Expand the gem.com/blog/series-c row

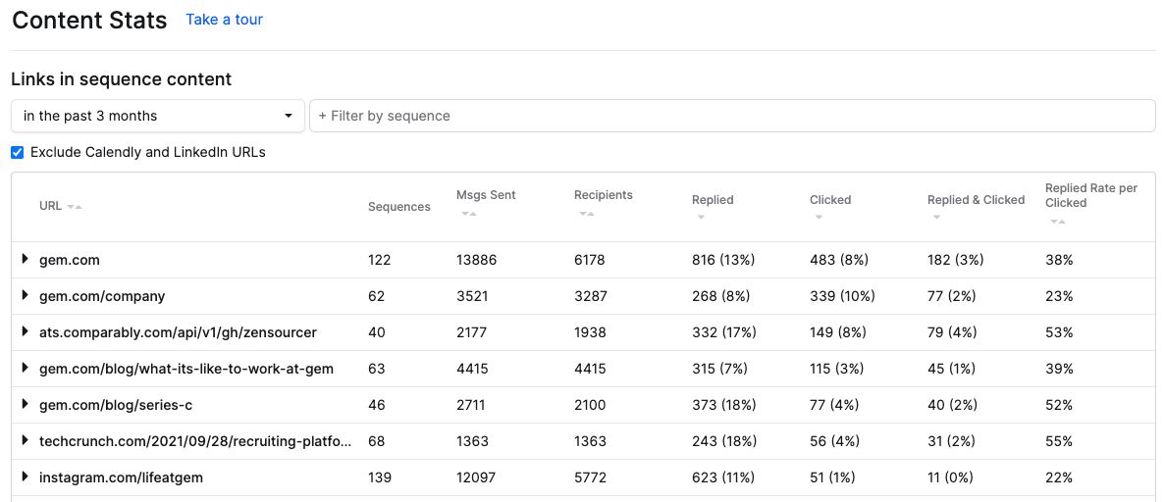[x=26, y=405]
